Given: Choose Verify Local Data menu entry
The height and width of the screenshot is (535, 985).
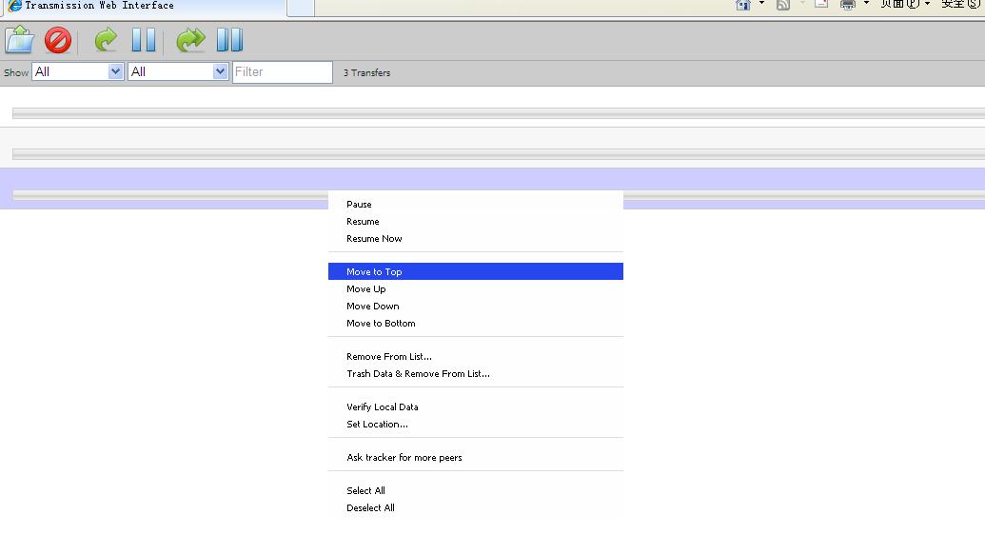Looking at the screenshot, I should pos(476,406).
